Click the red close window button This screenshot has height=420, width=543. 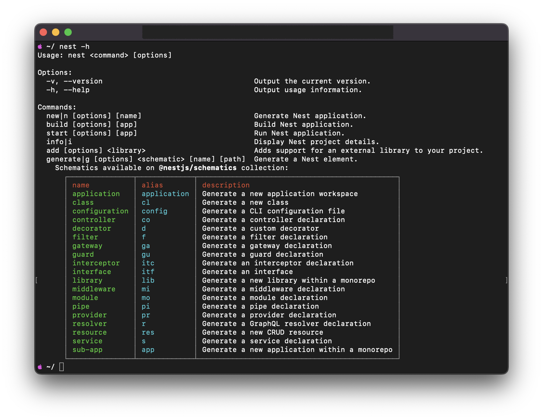[43, 32]
